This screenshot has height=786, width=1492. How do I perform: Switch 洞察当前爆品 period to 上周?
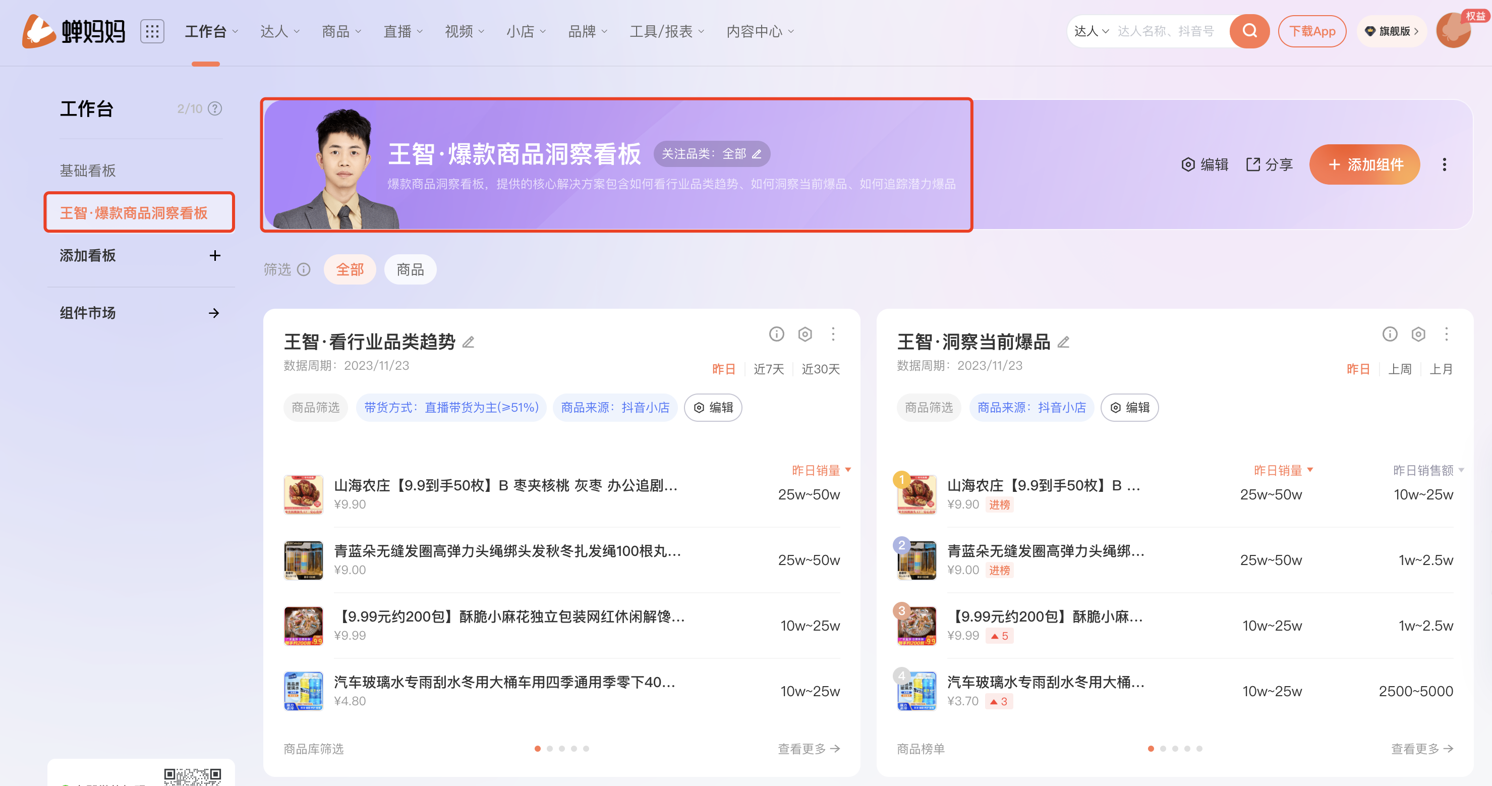tap(1400, 369)
